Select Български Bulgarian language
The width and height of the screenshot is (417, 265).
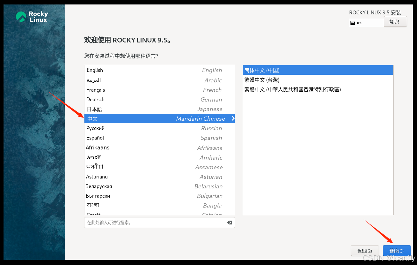coord(160,196)
